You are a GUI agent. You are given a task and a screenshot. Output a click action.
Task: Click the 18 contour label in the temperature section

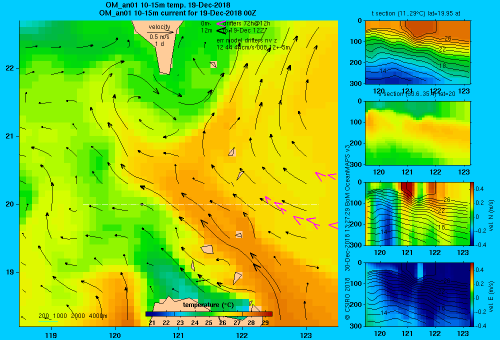pyautogui.click(x=442, y=65)
